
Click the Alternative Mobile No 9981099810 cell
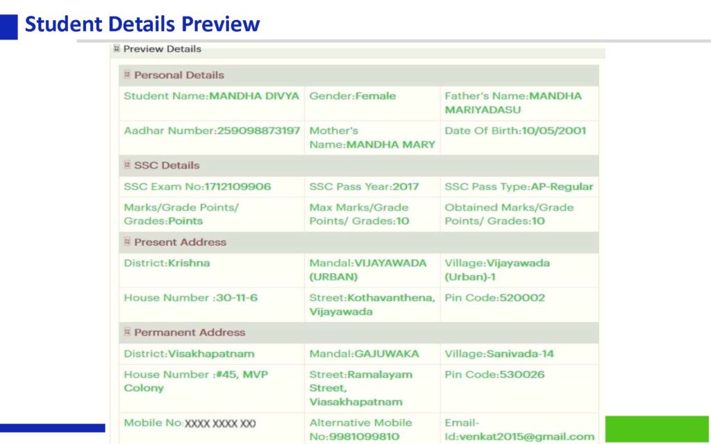pyautogui.click(x=360, y=429)
